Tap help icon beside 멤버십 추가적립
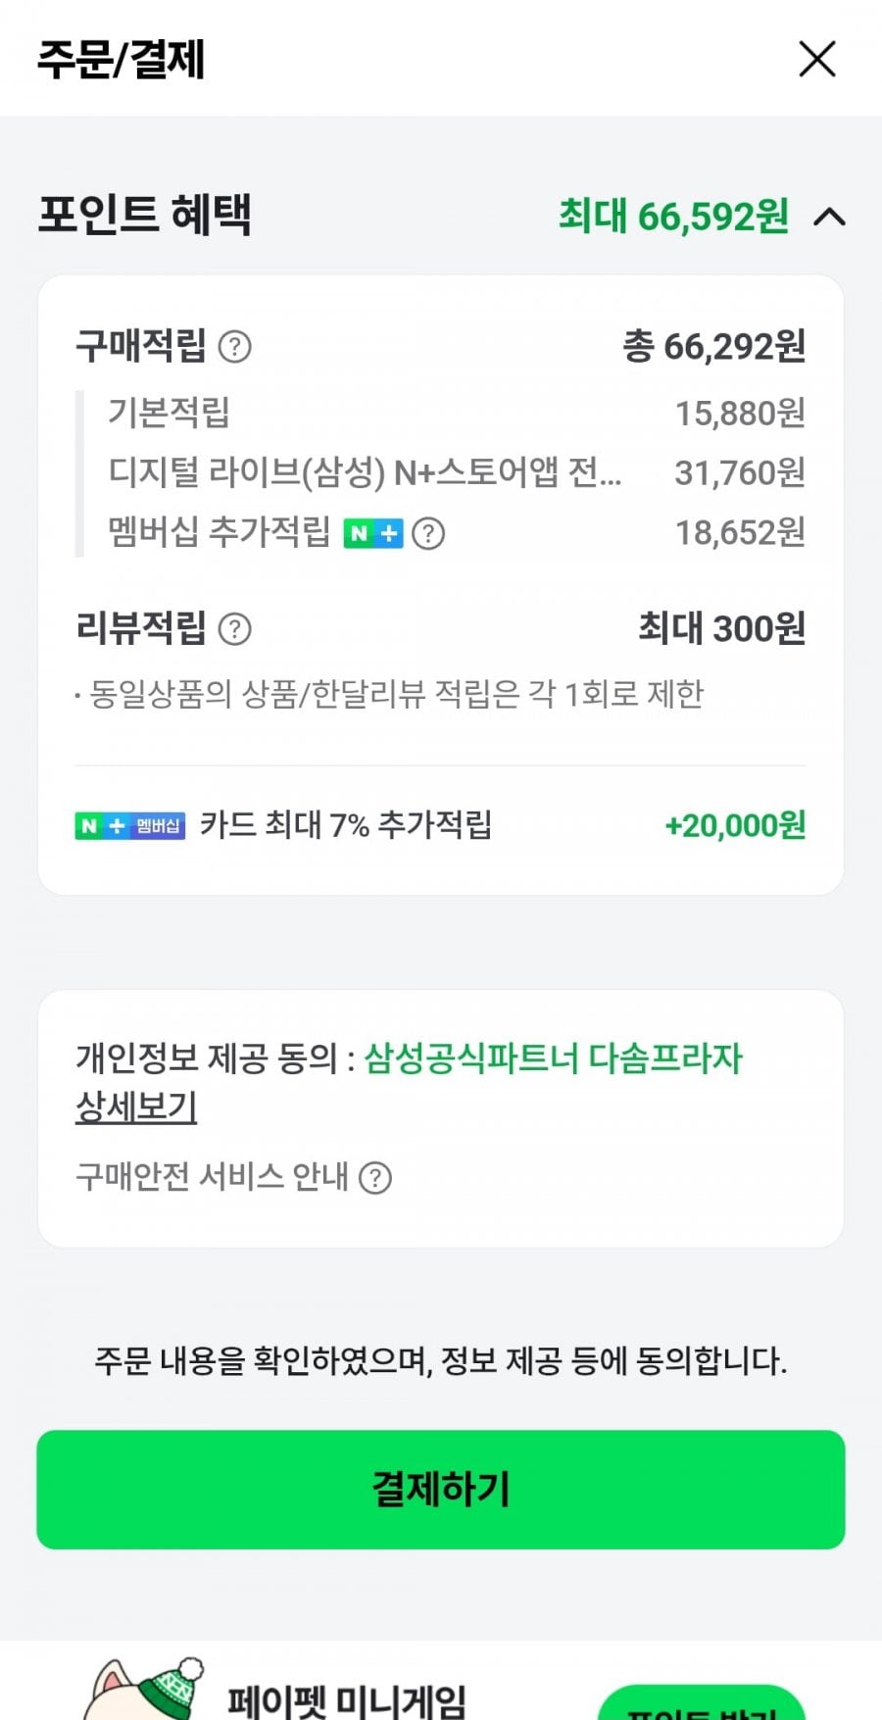 pos(428,533)
